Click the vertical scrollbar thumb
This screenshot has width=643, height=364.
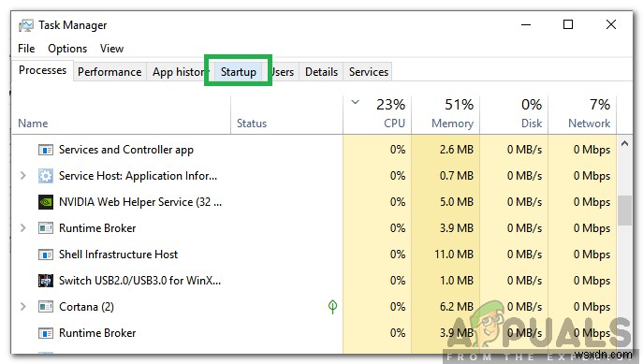[624, 211]
